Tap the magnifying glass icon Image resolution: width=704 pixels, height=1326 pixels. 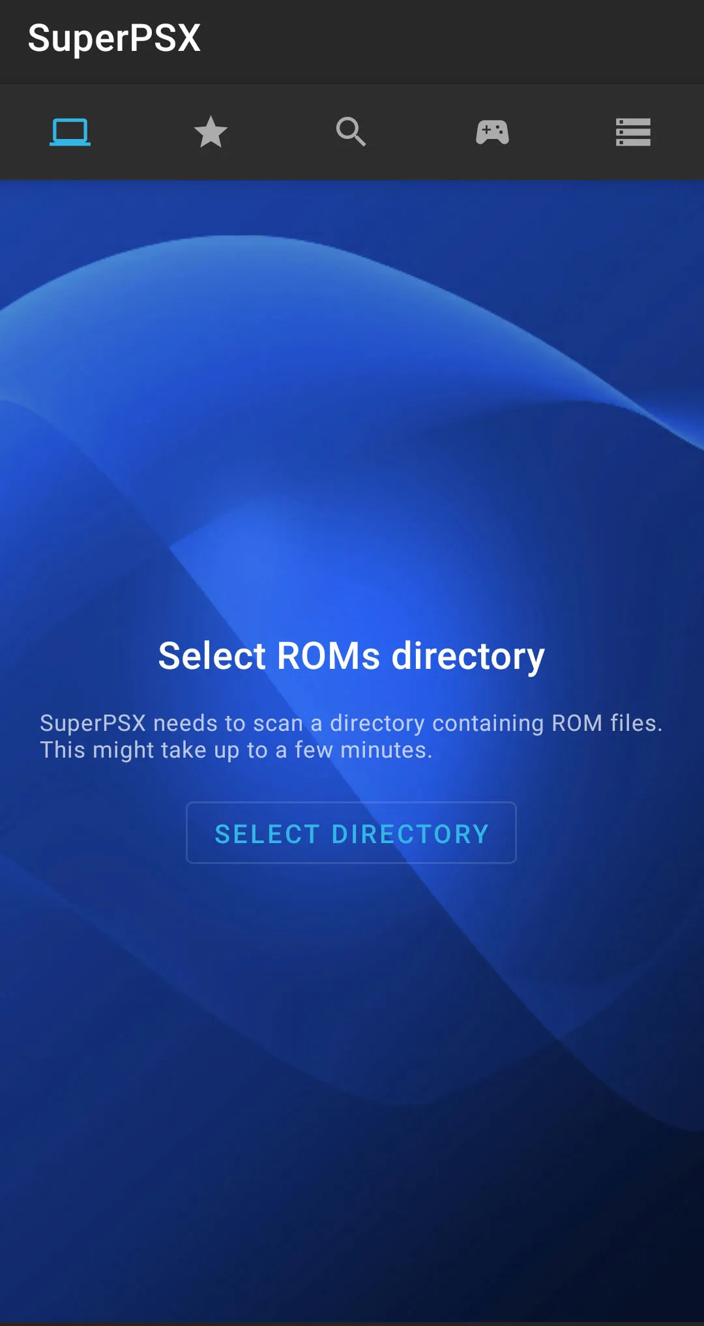click(351, 132)
